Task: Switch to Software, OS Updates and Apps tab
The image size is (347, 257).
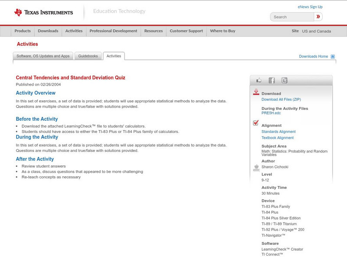Action: click(43, 56)
